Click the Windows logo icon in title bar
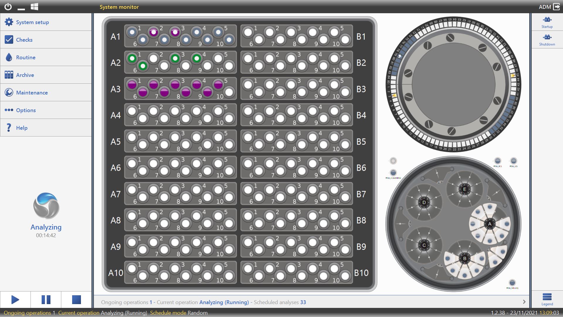563x317 pixels. point(35,7)
